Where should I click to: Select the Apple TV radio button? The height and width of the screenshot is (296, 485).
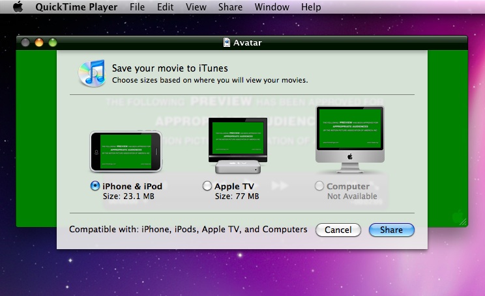click(x=207, y=186)
